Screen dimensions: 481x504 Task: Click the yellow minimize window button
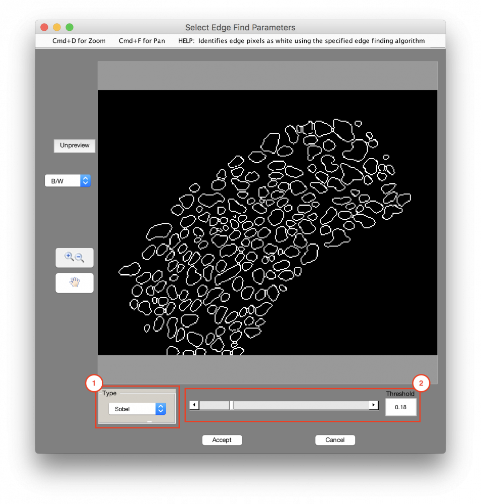[57, 27]
